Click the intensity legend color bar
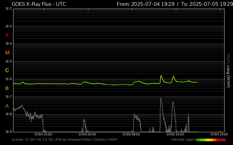Image resolution: width=233 pixels, height=145 pixels. [x=211, y=140]
